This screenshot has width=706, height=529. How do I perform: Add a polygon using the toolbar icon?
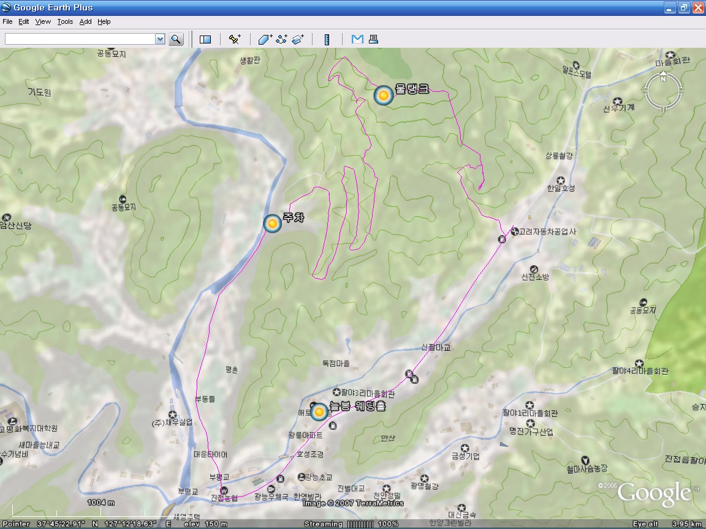coord(265,39)
